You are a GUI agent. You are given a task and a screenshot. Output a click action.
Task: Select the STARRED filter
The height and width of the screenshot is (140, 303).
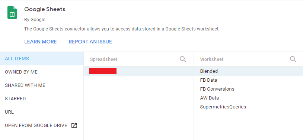42,99
